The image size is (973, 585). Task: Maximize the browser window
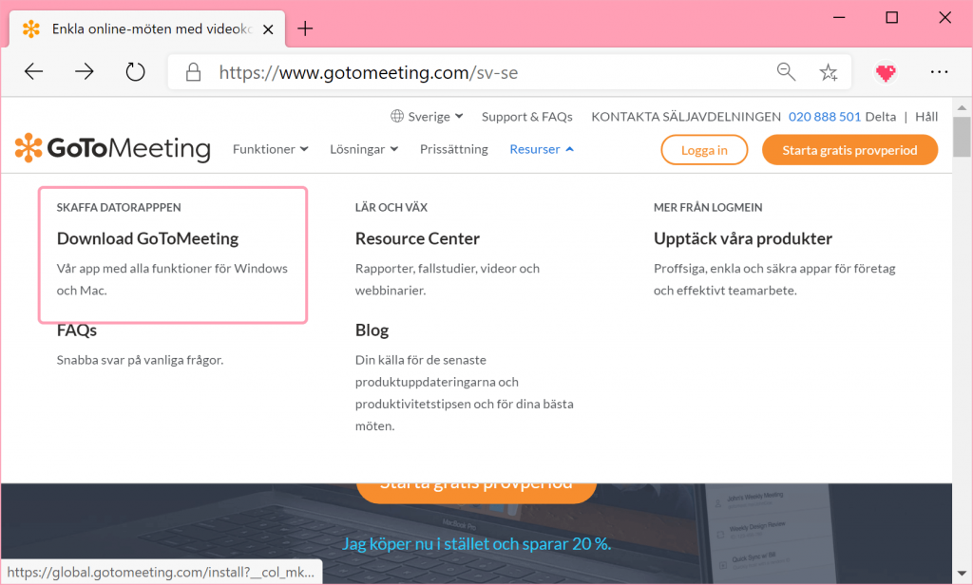[891, 17]
